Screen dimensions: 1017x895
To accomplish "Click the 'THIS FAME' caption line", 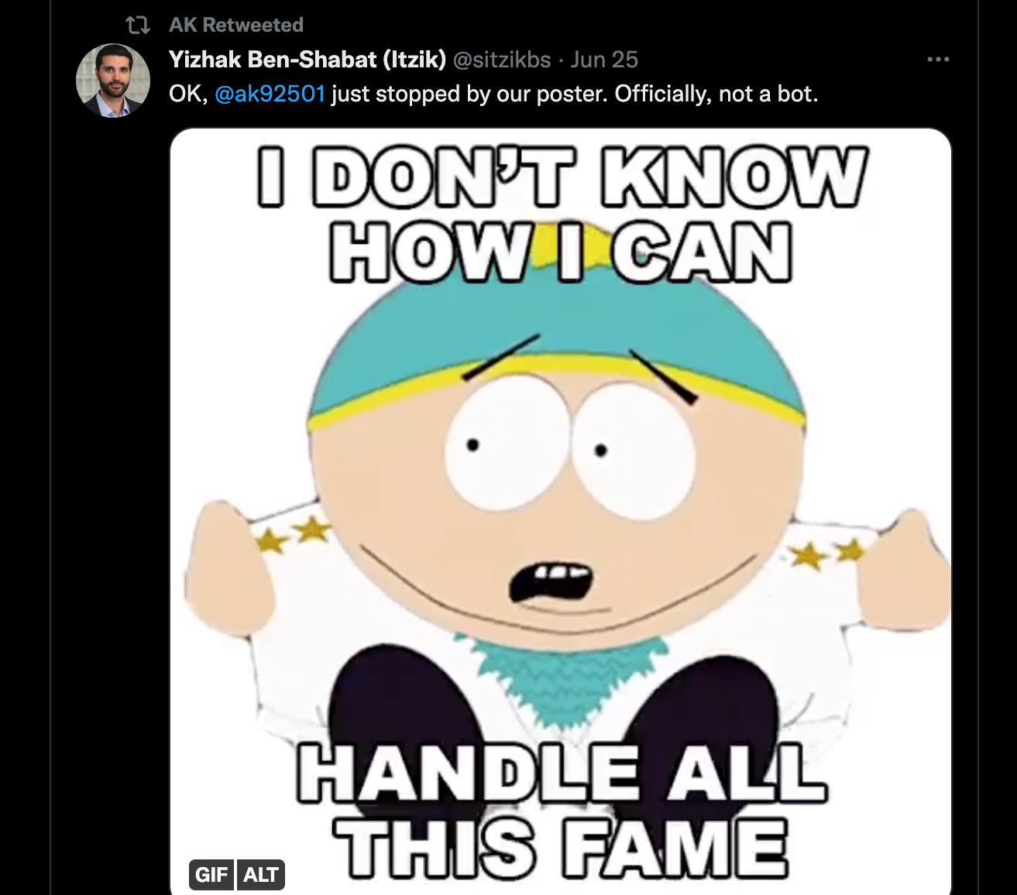I will 562,848.
